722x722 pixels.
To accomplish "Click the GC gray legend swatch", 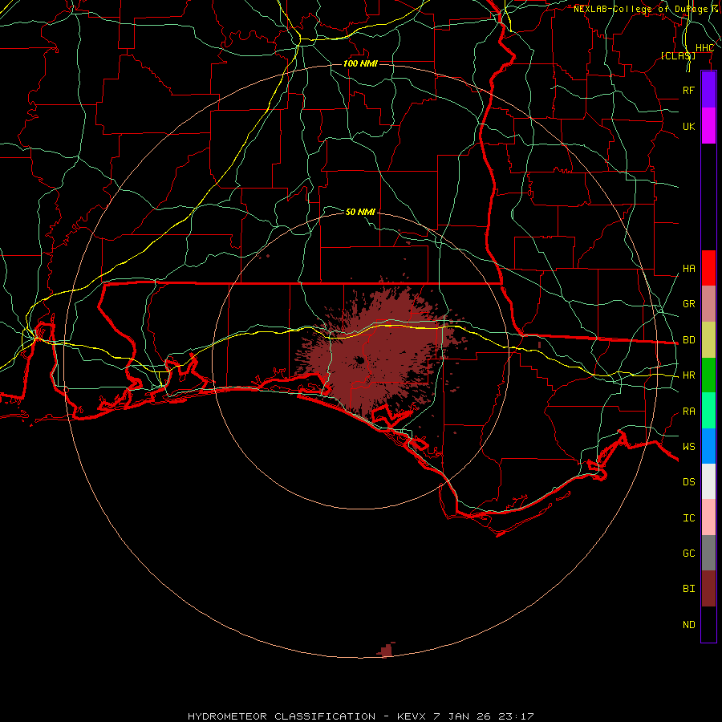I will tap(708, 553).
